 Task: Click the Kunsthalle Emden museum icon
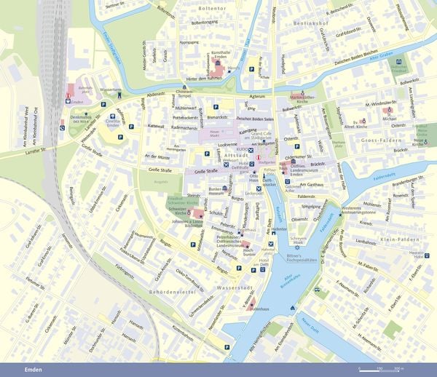click(218, 64)
